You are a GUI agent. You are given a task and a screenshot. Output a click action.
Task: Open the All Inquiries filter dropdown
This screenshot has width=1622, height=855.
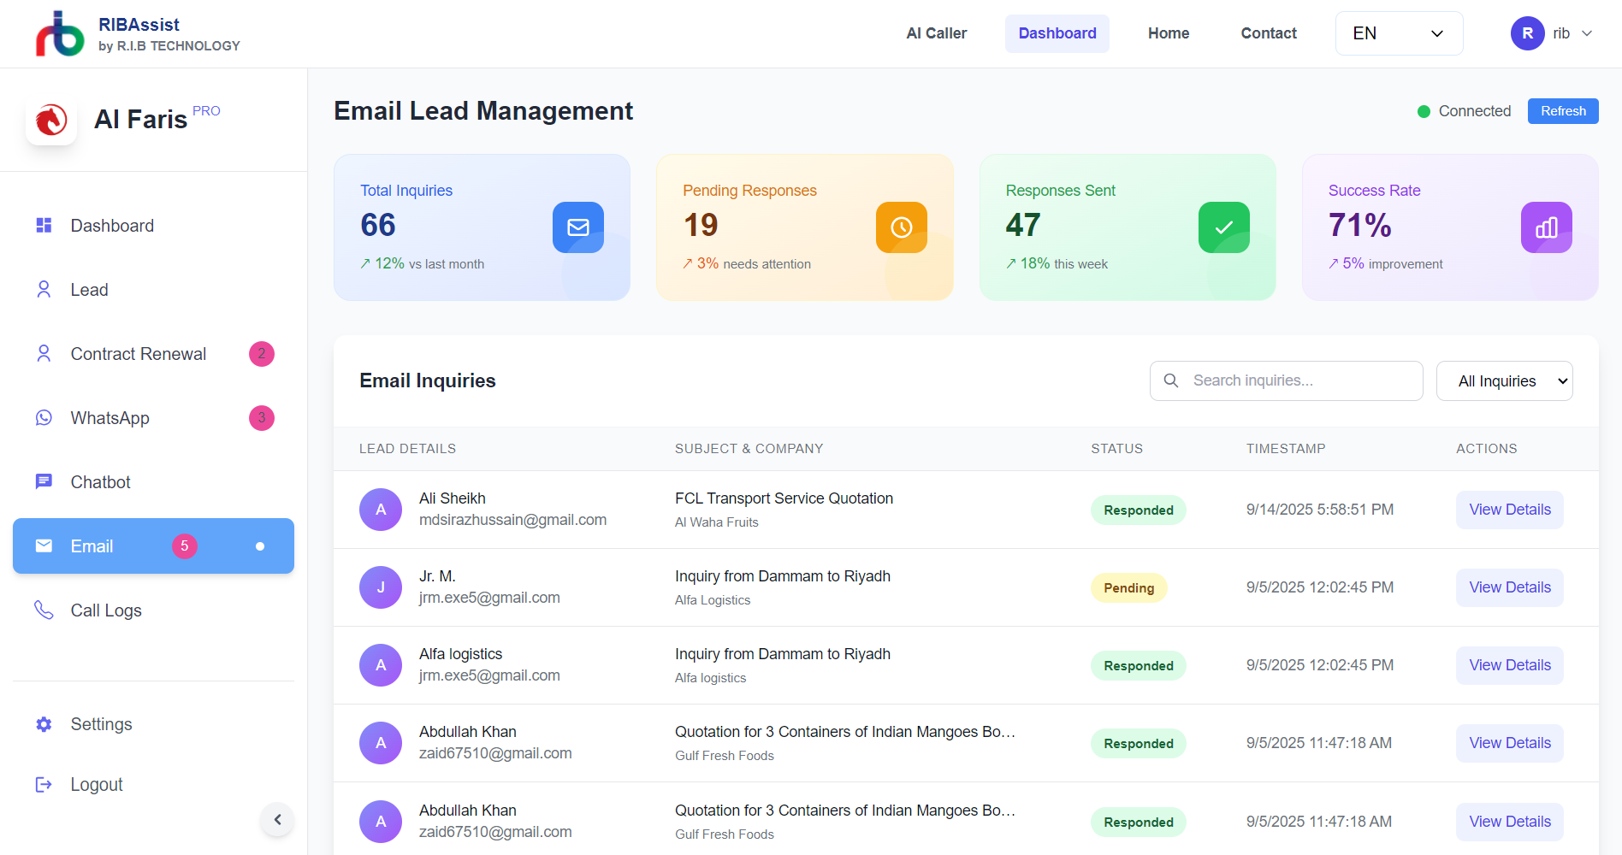pyautogui.click(x=1504, y=380)
